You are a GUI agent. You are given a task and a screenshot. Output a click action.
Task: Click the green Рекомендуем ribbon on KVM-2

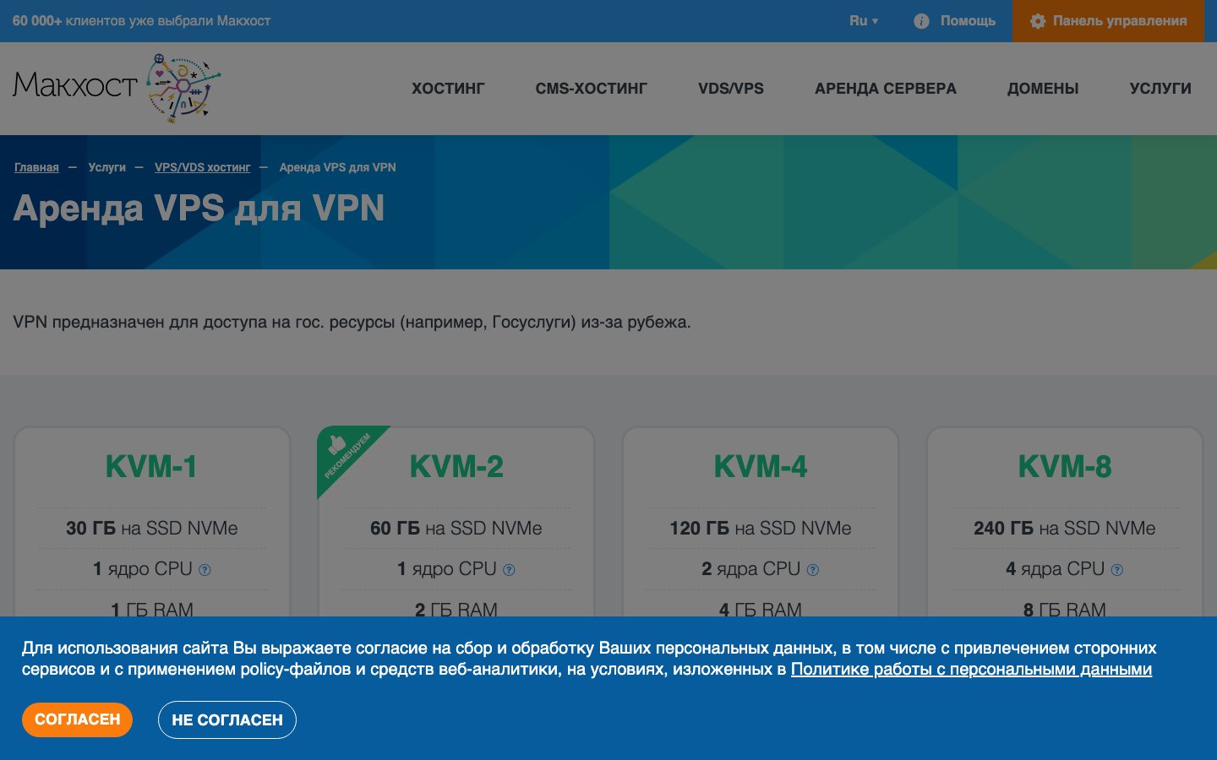(x=345, y=453)
